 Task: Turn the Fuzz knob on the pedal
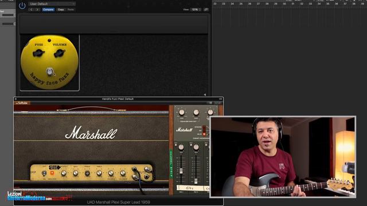click(38, 53)
